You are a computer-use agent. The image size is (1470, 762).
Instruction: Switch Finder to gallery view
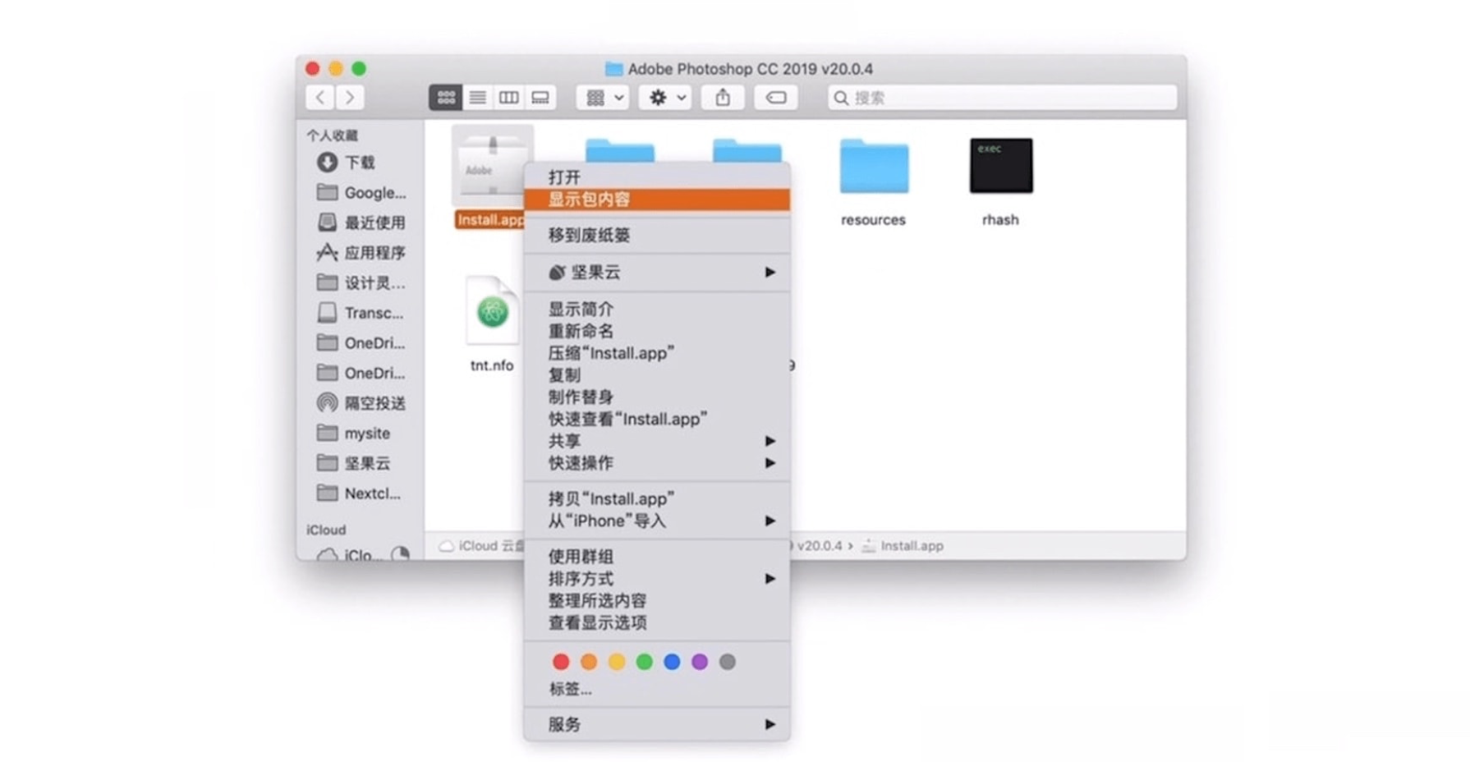coord(540,98)
